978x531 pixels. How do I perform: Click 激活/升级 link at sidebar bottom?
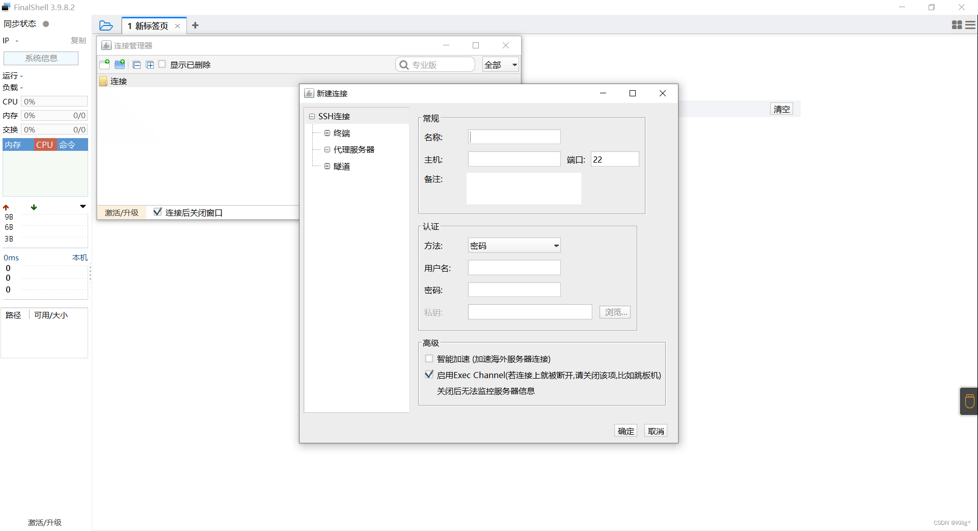(x=45, y=522)
